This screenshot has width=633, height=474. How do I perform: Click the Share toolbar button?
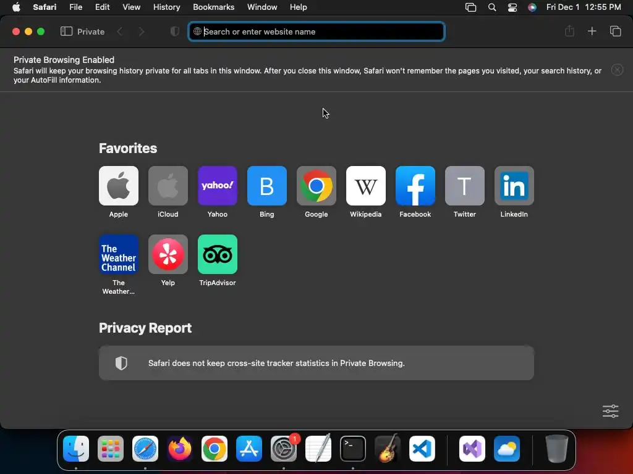(x=569, y=31)
